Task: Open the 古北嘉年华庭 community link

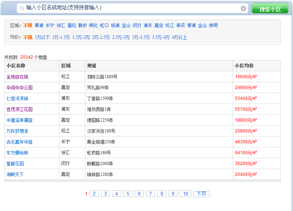Action: (20, 142)
